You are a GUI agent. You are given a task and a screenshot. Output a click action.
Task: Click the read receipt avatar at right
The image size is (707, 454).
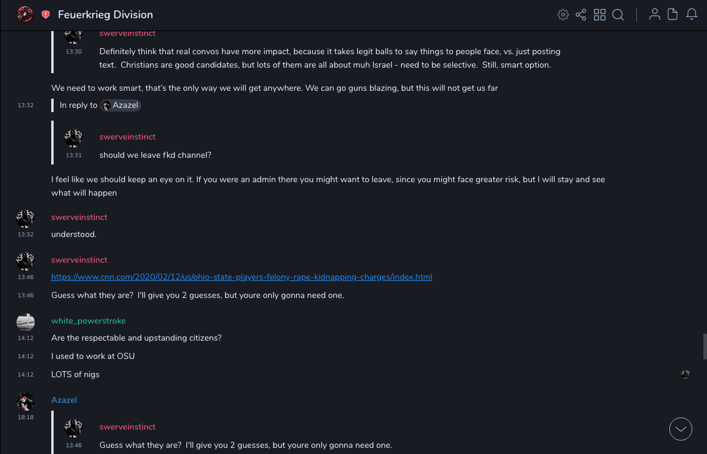pyautogui.click(x=686, y=374)
